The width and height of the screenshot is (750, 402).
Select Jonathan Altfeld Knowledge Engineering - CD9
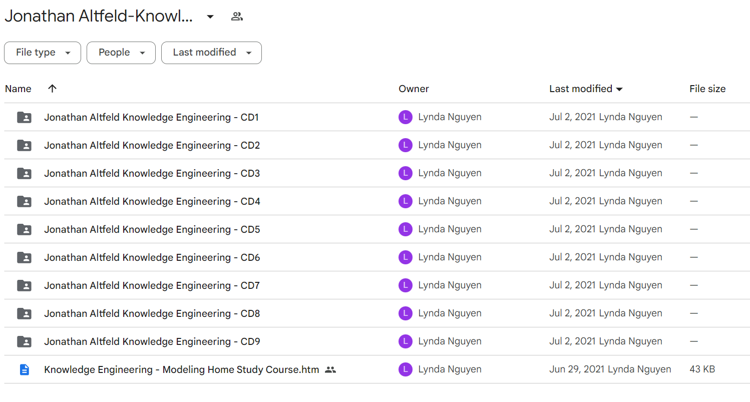coord(152,342)
